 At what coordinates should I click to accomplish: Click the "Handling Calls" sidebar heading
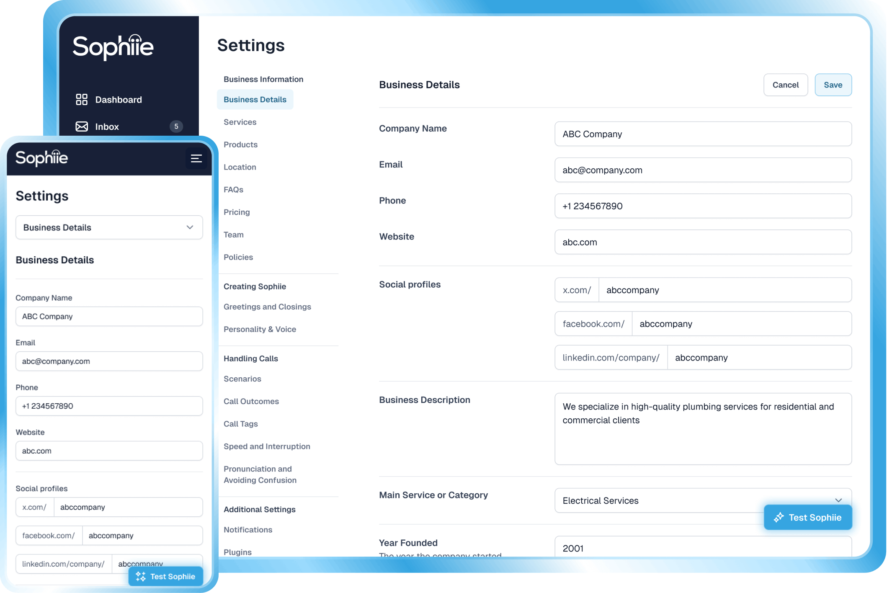tap(251, 359)
